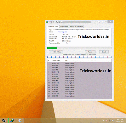Image resolution: width=126 pixels, height=123 pixels.
Task: Click the connections progress segment bar
Action: click(79, 57)
